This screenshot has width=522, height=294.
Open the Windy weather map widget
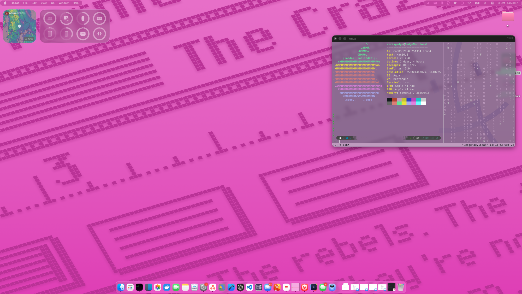pyautogui.click(x=20, y=26)
